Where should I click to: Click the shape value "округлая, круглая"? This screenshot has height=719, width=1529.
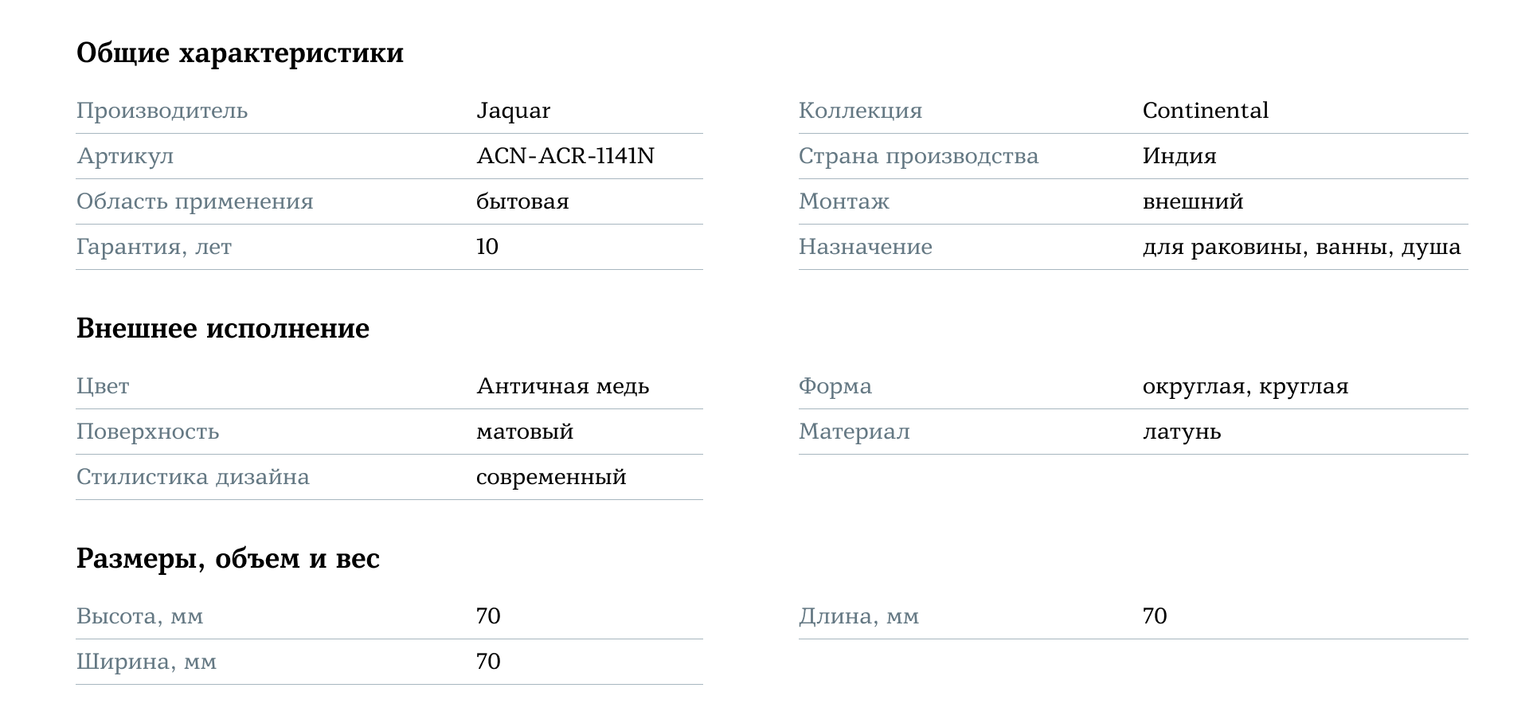click(1245, 386)
